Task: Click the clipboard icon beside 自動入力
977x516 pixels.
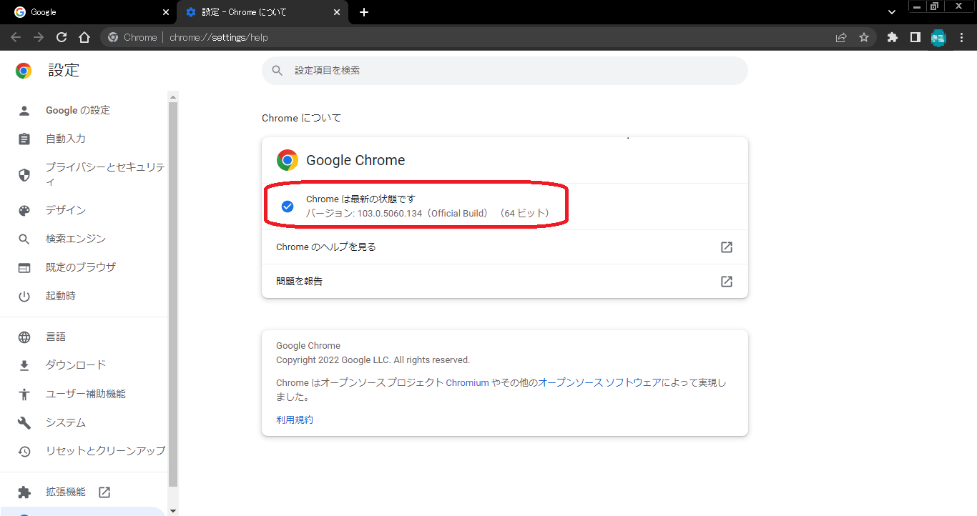Action: click(24, 139)
